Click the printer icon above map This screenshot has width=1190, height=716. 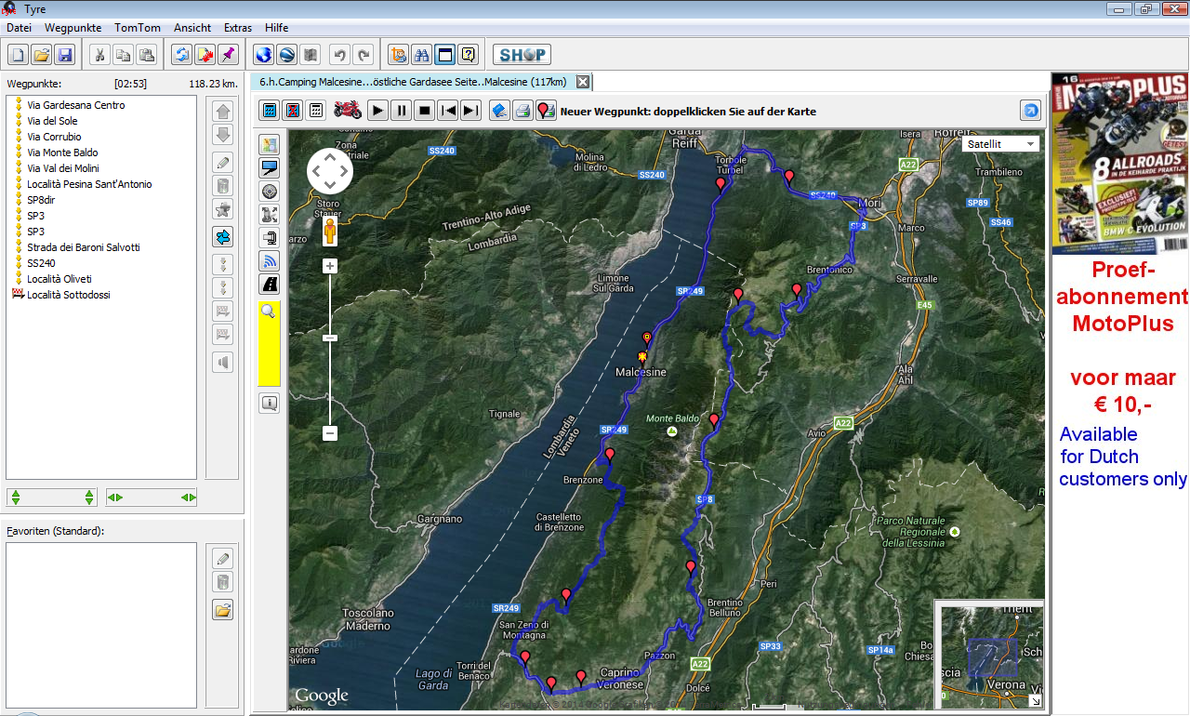(x=522, y=111)
